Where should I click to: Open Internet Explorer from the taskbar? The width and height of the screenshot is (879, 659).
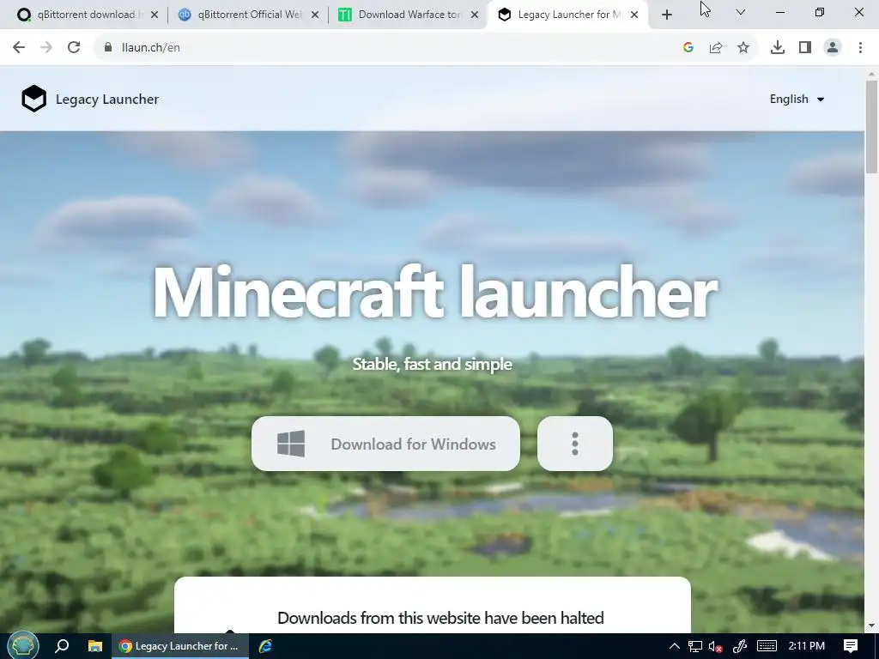265,646
